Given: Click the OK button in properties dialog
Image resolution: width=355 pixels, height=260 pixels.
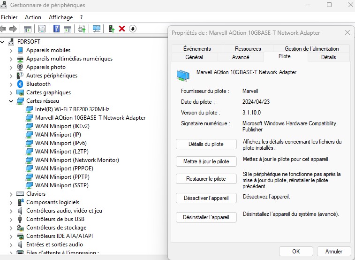Looking at the screenshot, I should click(295, 252).
